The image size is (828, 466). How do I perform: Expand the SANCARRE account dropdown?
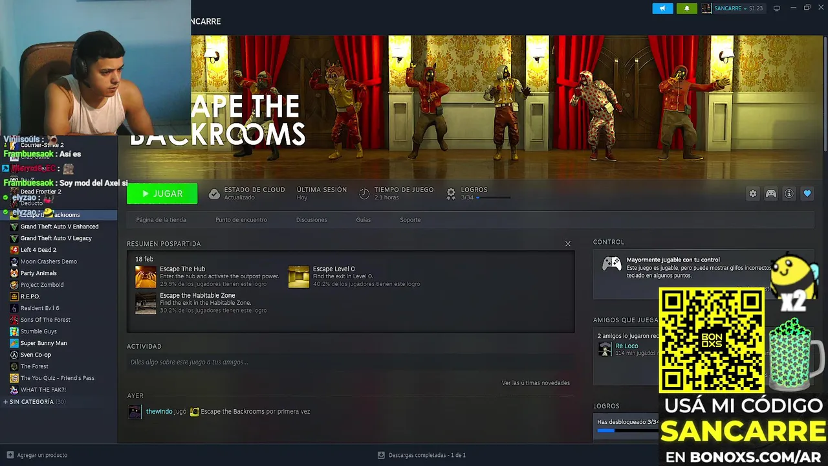pos(738,8)
